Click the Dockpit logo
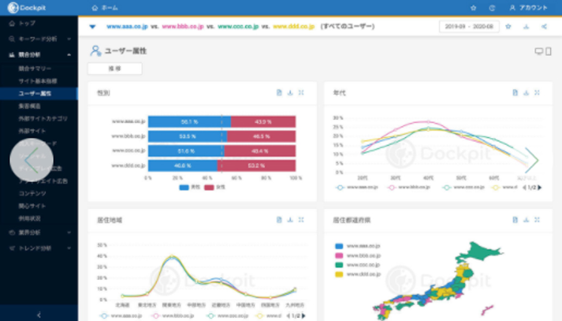This screenshot has height=321, width=562. tap(27, 8)
